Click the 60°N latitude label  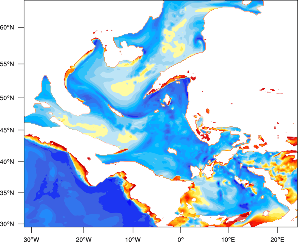coord(7,27)
